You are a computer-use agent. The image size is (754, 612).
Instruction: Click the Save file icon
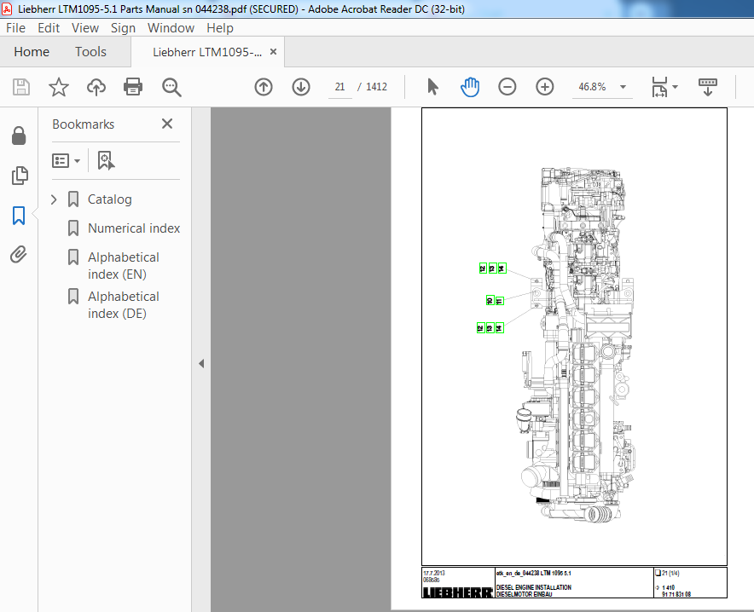click(21, 87)
